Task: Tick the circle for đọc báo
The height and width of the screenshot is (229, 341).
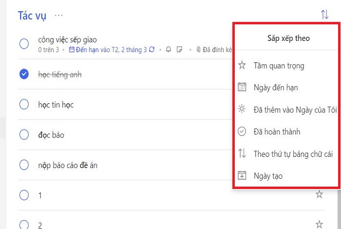Action: pos(24,134)
